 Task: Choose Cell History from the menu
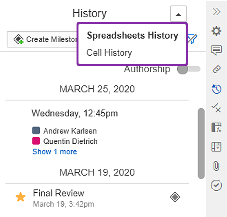[x=109, y=53]
